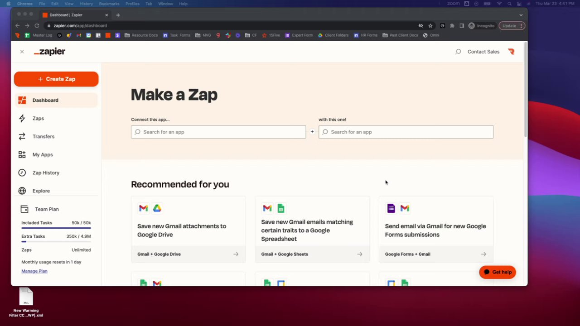Click Contact Sales link

(483, 52)
